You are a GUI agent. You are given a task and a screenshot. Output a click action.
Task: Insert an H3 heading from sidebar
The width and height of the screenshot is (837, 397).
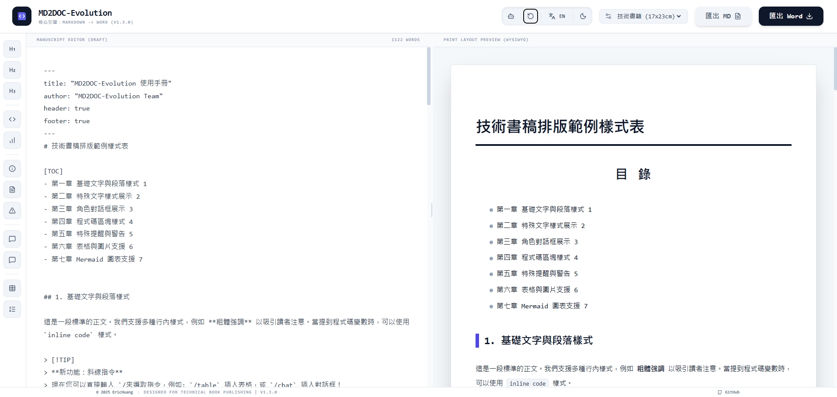(x=12, y=91)
